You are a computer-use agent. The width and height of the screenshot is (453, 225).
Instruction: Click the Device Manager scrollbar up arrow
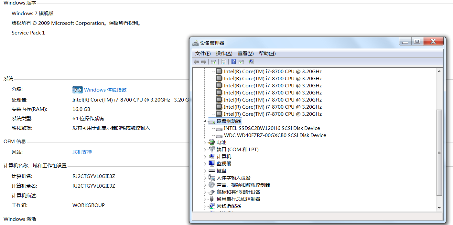click(x=439, y=71)
